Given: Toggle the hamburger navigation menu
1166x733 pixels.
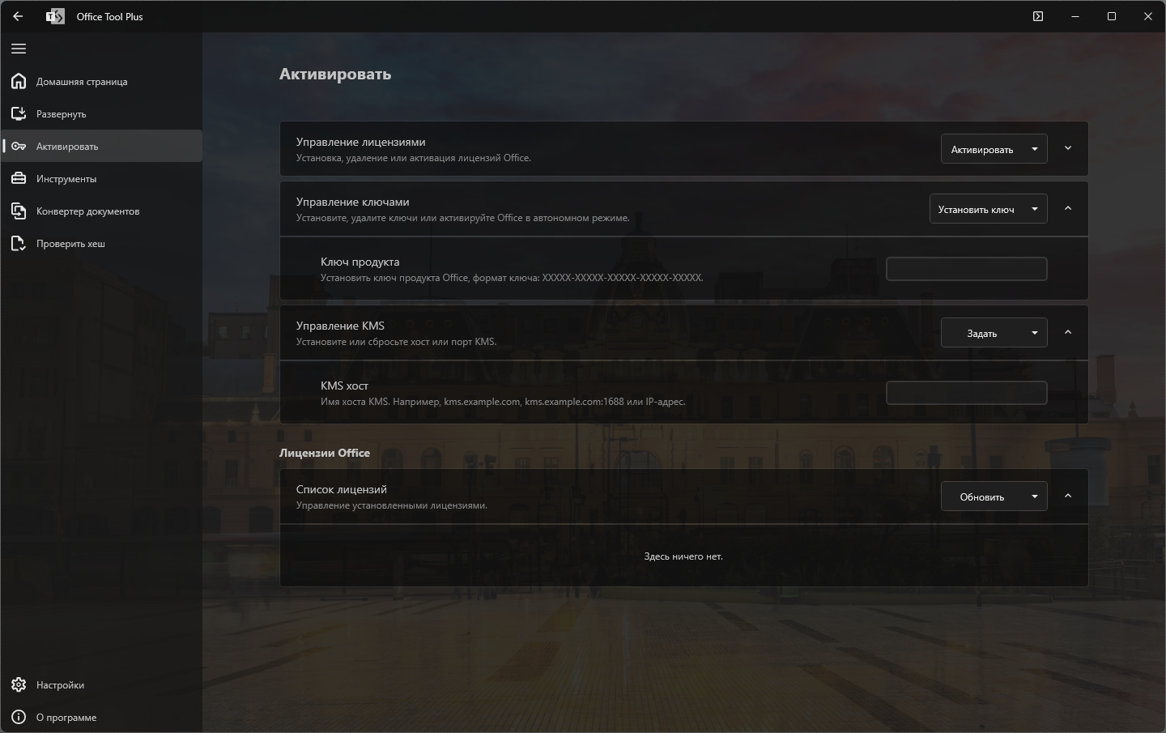Looking at the screenshot, I should coord(19,49).
